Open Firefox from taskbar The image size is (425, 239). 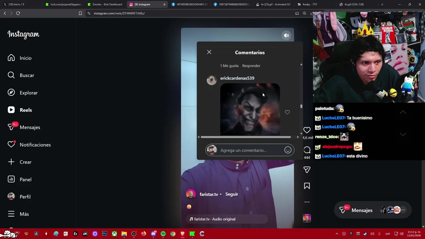[143, 234]
